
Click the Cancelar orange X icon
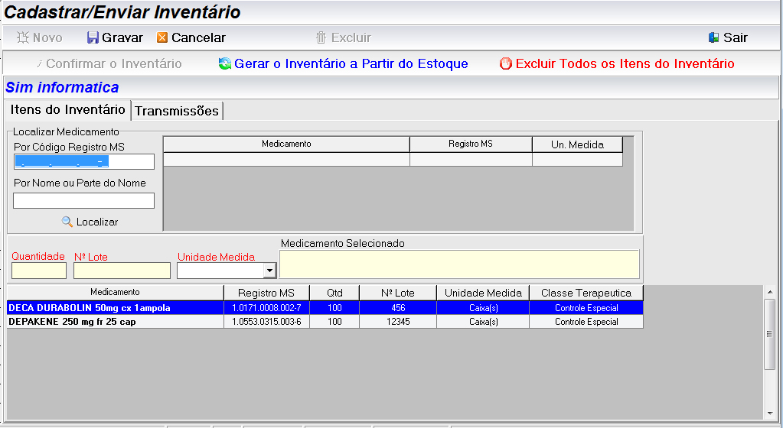pos(162,37)
